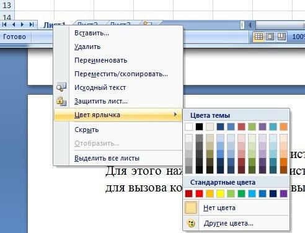This screenshot has height=233, width=305.
Task: Click the Исходный текст icon
Action: tap(61, 87)
